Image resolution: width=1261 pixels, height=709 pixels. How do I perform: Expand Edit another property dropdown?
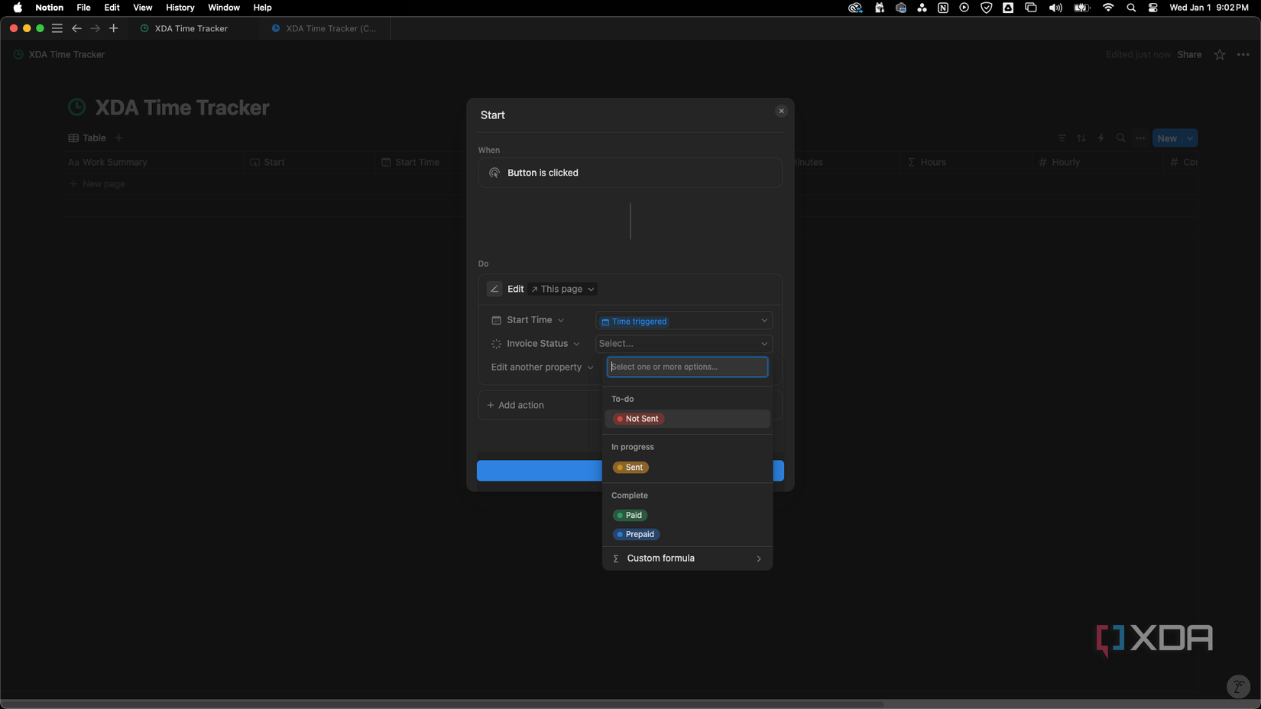[x=542, y=367]
